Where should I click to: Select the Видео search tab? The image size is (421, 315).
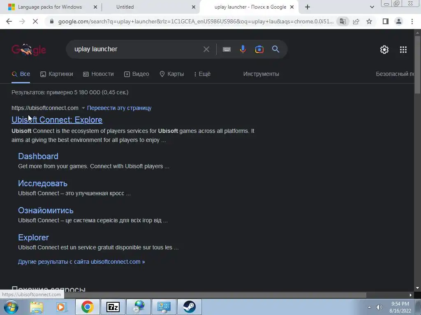point(136,74)
